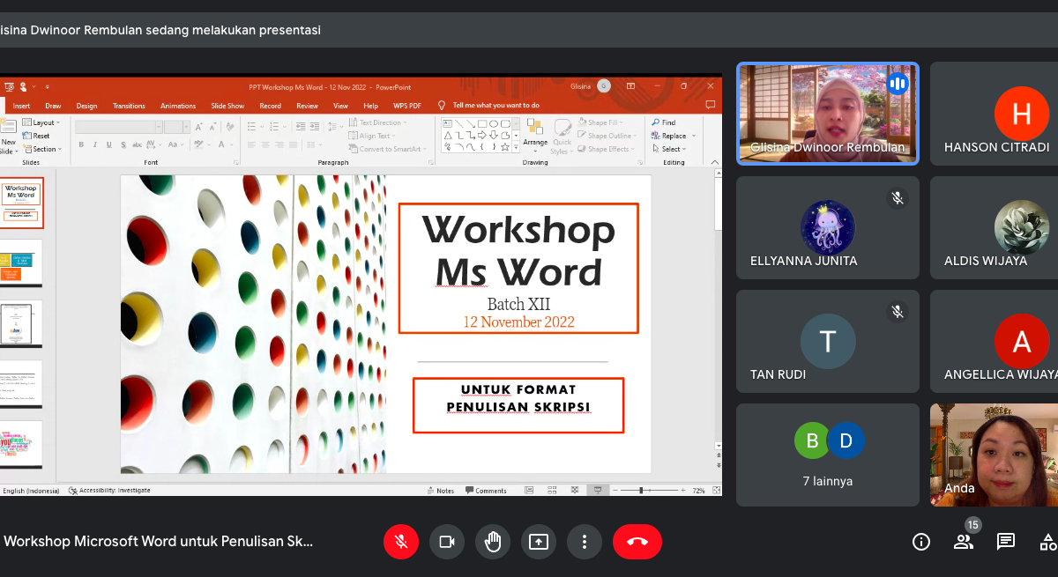Open the Change Case dropdown
1058x577 pixels.
[176, 145]
